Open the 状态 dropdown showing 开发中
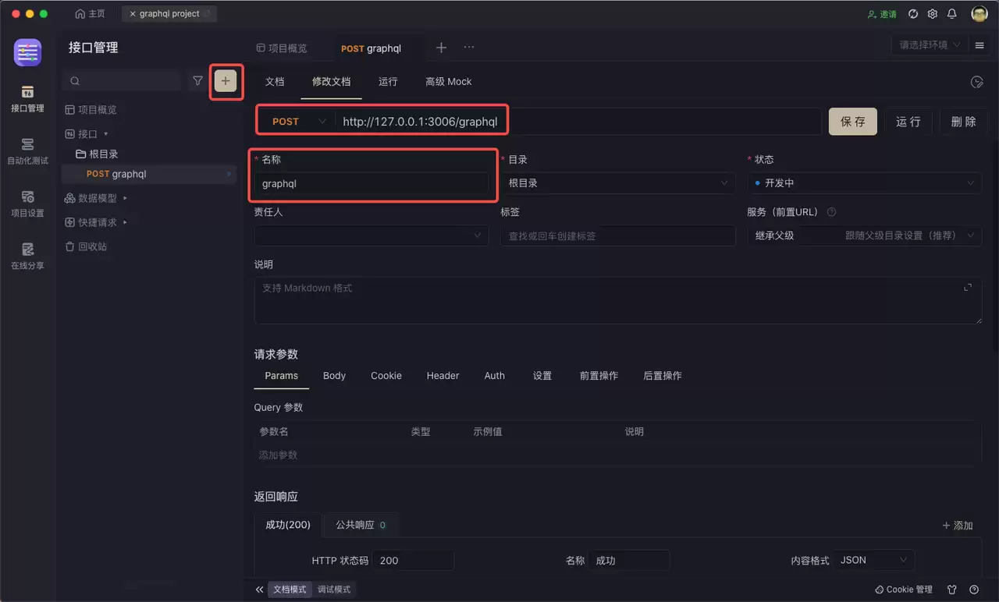999x602 pixels. pyautogui.click(x=865, y=183)
